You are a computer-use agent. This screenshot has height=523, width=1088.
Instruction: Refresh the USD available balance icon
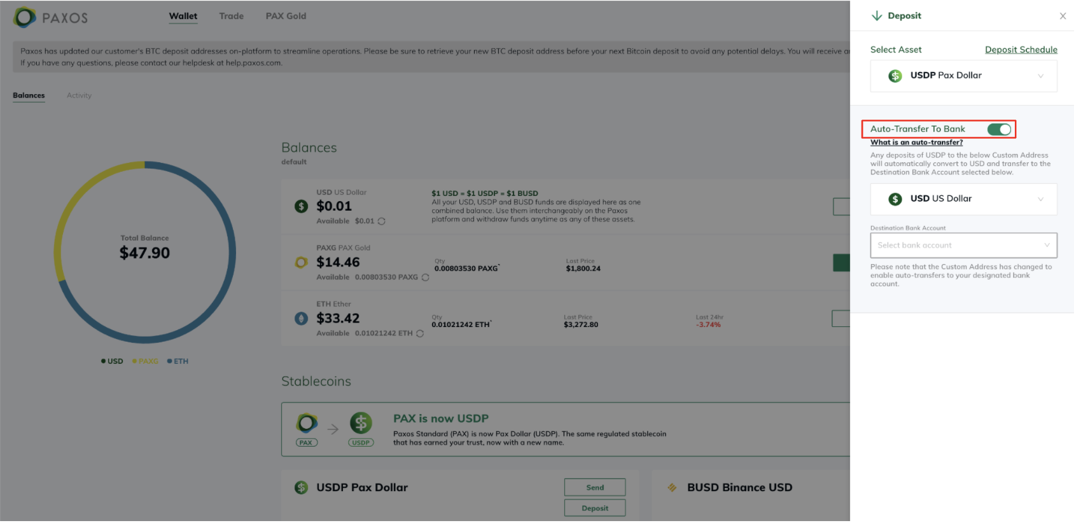pos(382,221)
